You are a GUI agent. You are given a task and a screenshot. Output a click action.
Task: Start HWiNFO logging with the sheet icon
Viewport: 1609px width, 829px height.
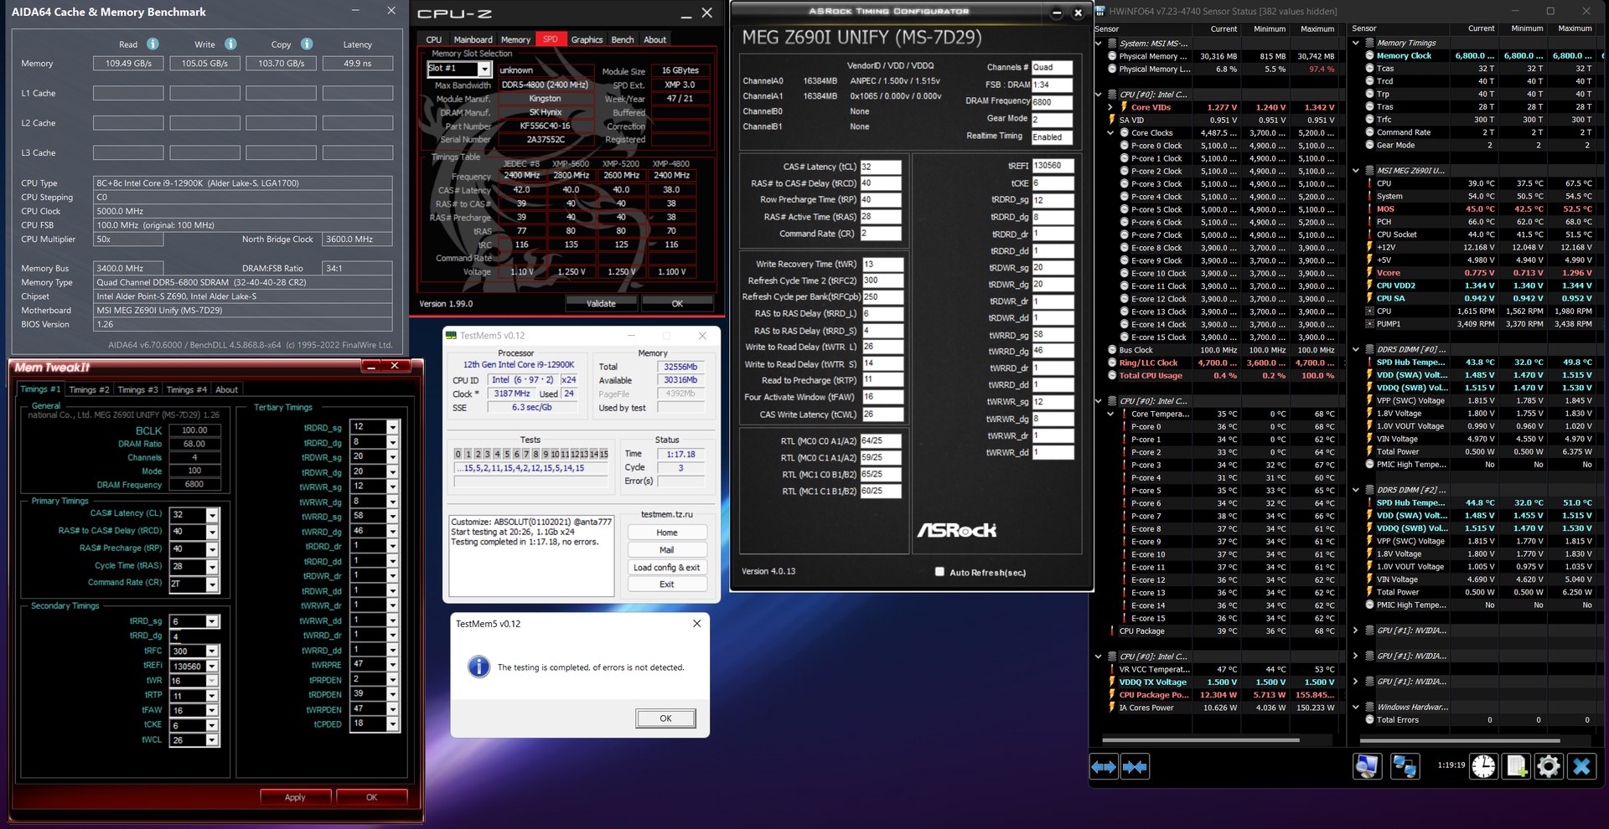1516,766
